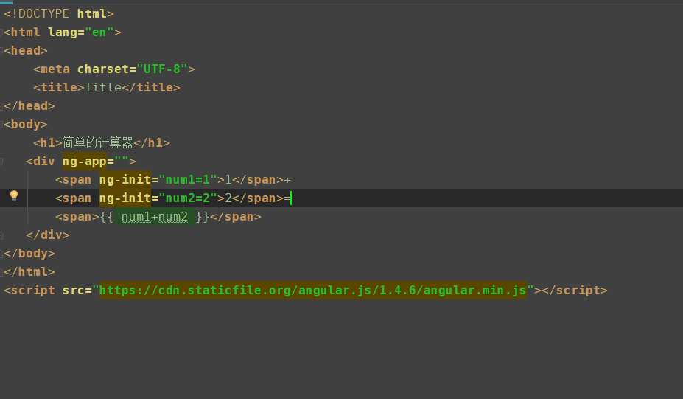Image resolution: width=683 pixels, height=399 pixels.
Task: Click the closing </head> tag
Action: 29,106
